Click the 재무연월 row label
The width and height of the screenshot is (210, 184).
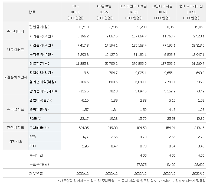coord(36,173)
